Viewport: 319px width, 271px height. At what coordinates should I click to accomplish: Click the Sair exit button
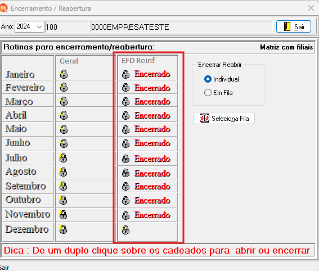point(293,26)
